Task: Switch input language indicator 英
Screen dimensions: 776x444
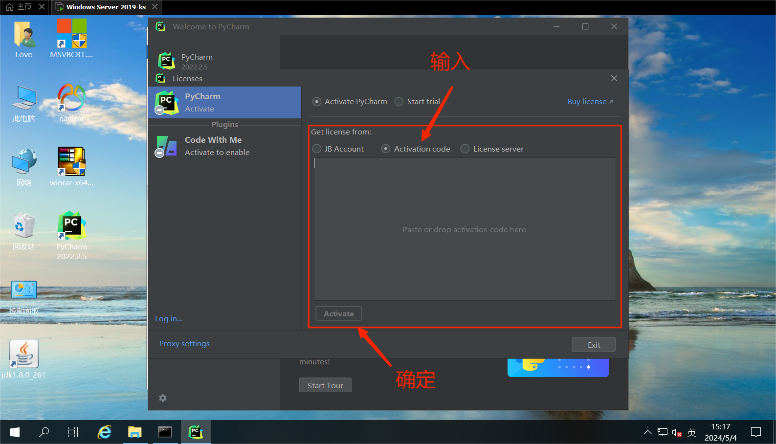Action: click(x=691, y=432)
